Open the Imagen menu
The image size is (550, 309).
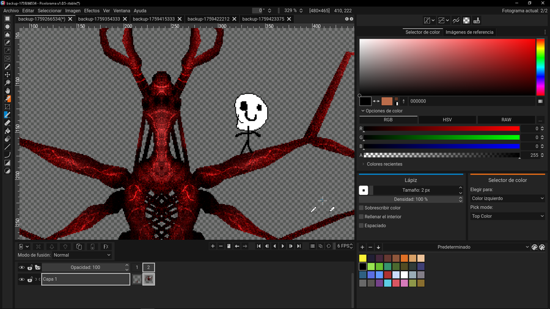tap(73, 10)
